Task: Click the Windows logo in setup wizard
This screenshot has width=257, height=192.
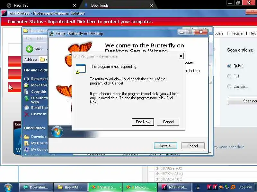Action: click(57, 132)
